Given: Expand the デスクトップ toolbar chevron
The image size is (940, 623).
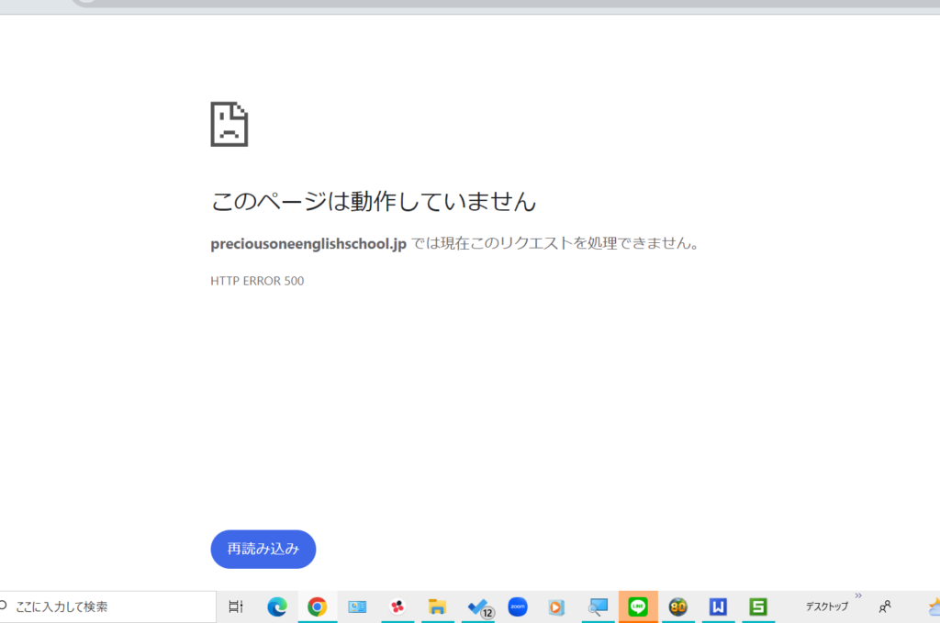Looking at the screenshot, I should click(858, 595).
